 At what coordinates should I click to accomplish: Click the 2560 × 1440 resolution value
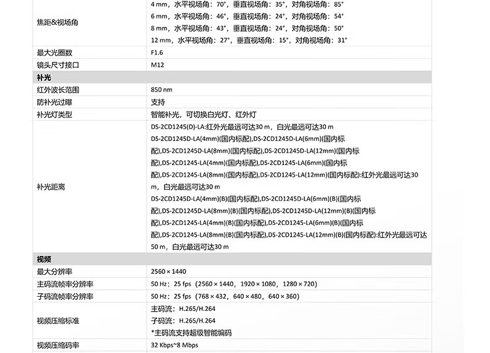(x=168, y=271)
